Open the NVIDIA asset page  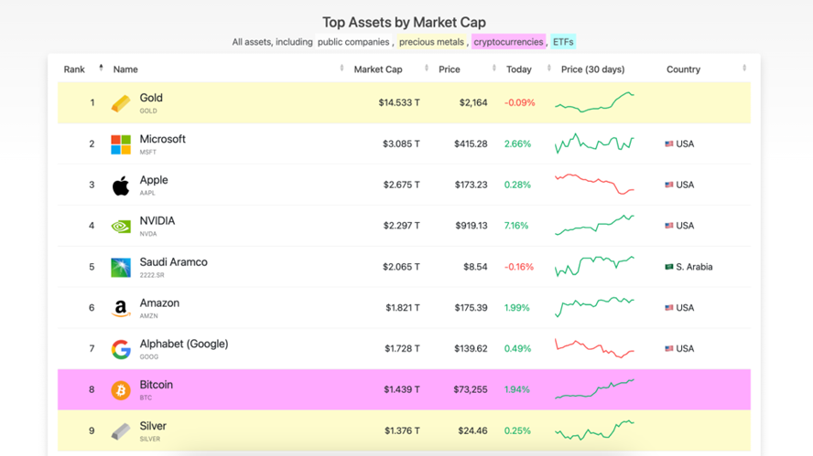tap(157, 221)
